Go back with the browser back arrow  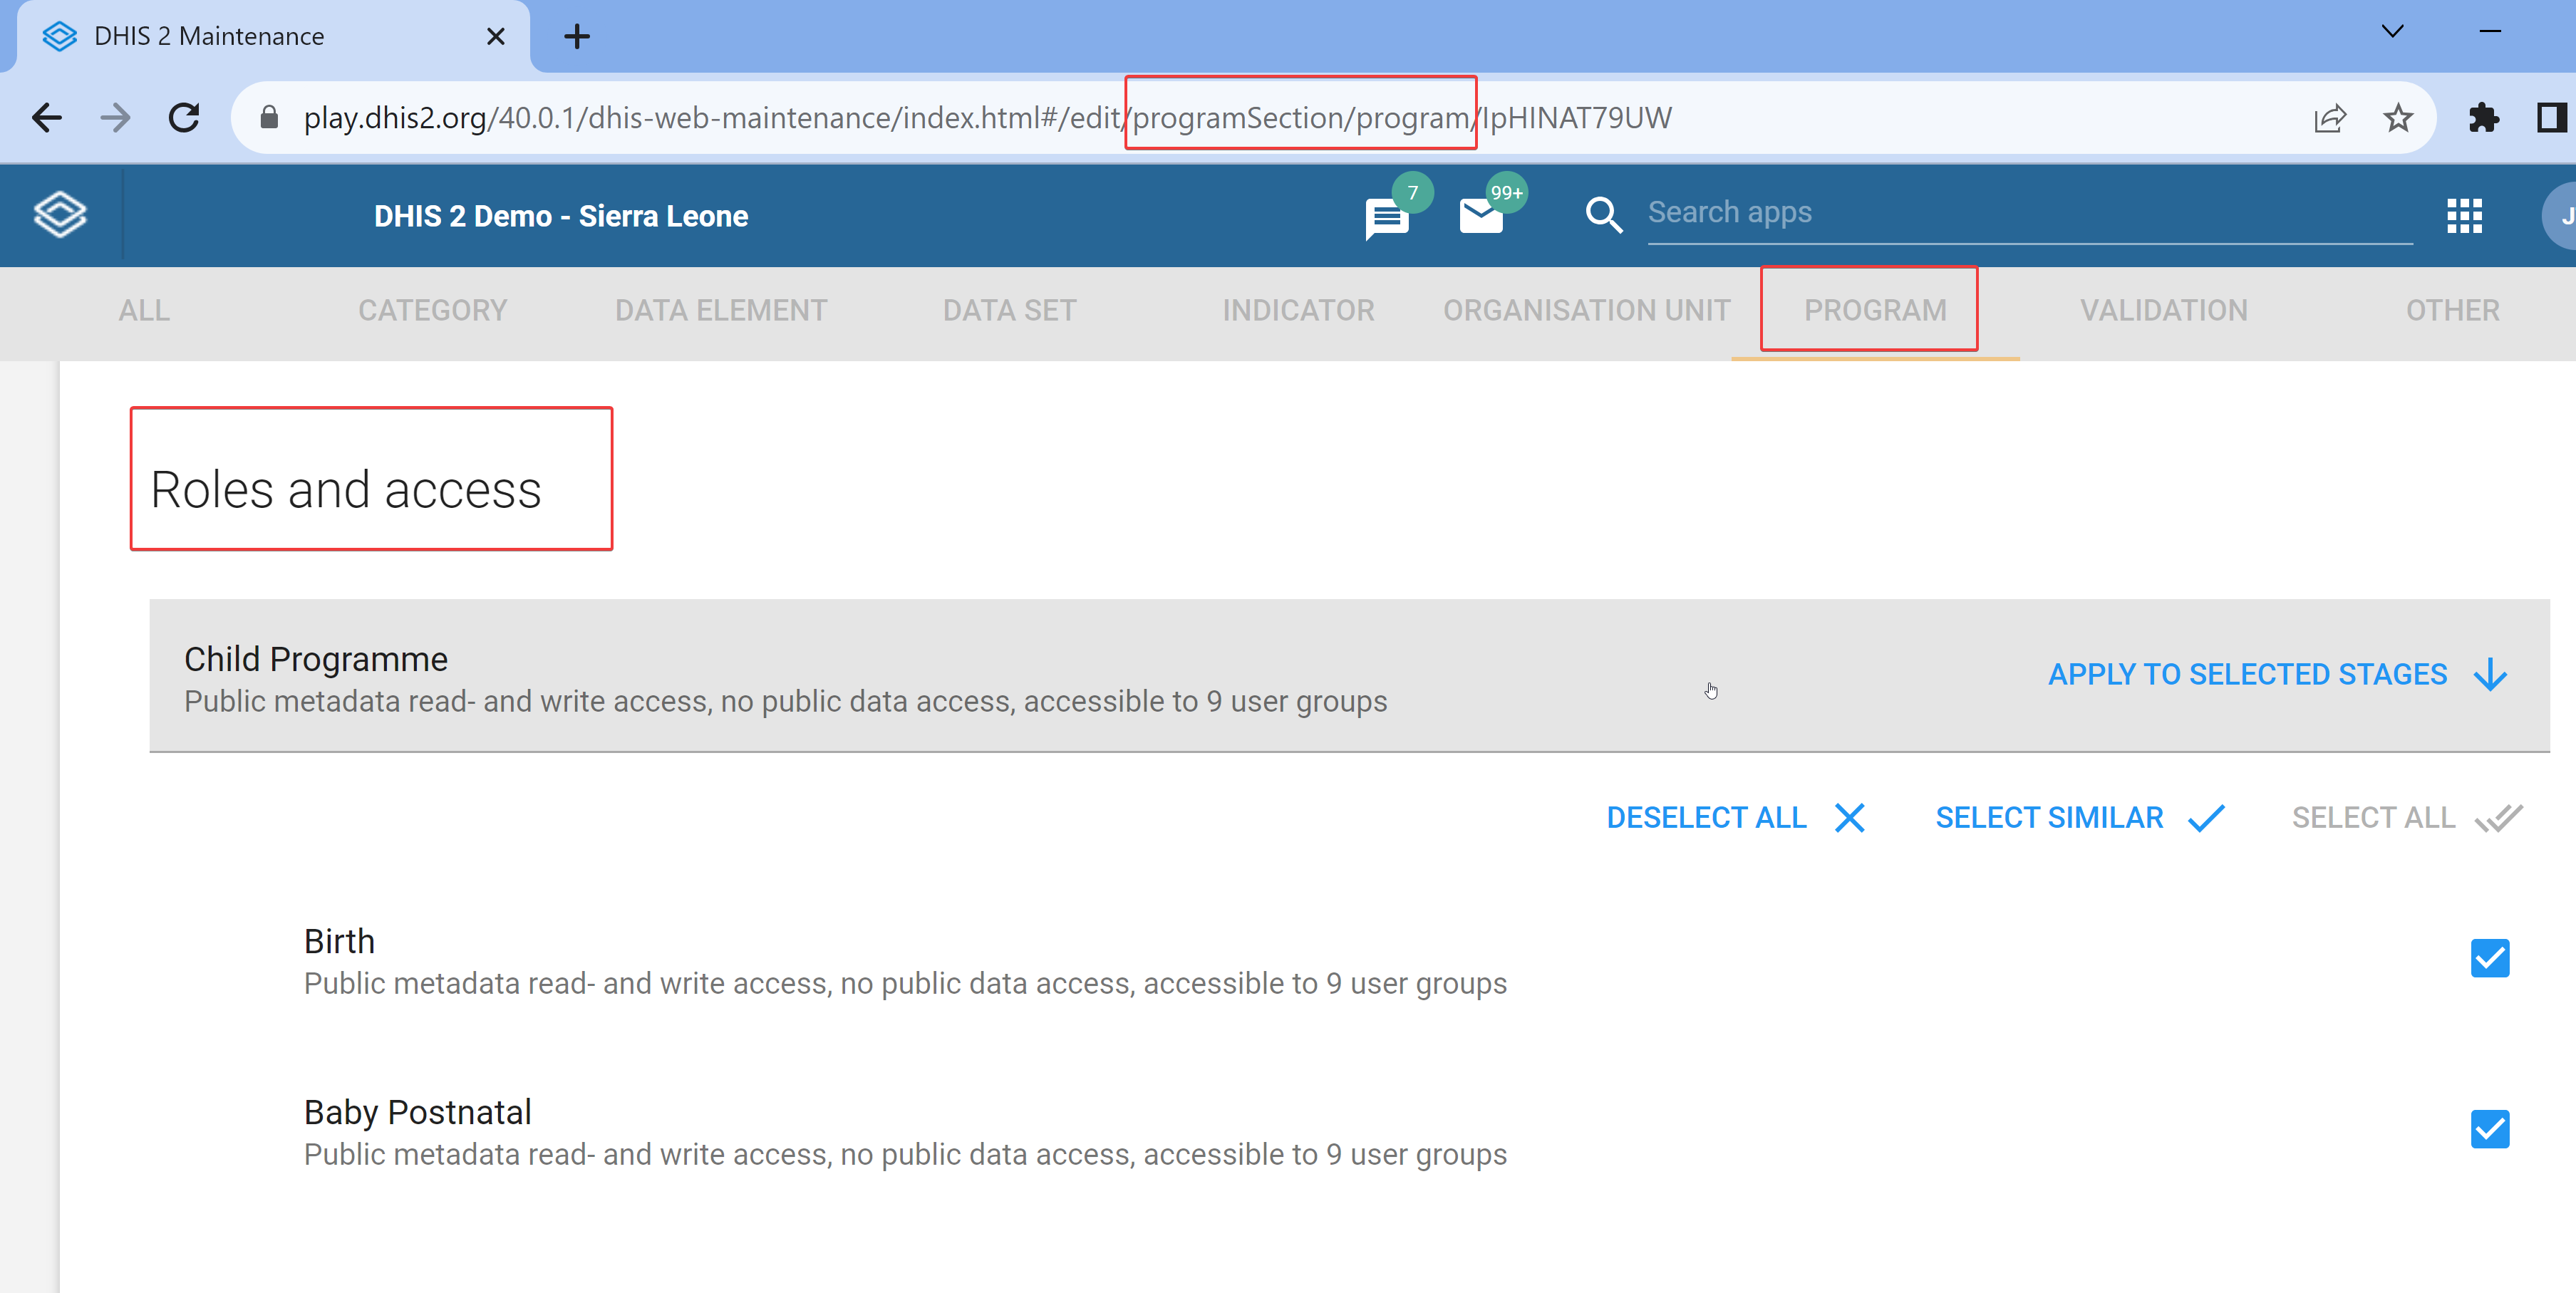click(47, 118)
